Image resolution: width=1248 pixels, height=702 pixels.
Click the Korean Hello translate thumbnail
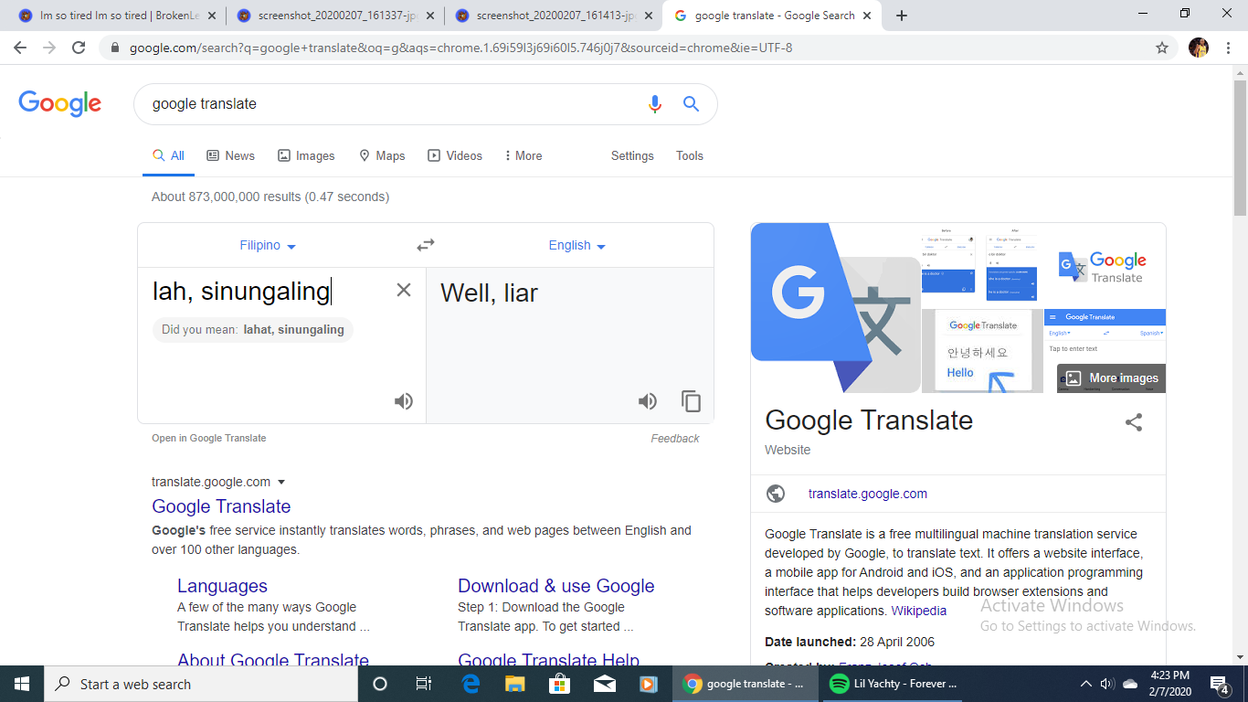point(982,351)
